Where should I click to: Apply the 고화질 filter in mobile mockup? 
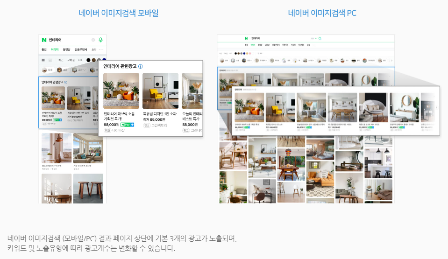(x=71, y=60)
